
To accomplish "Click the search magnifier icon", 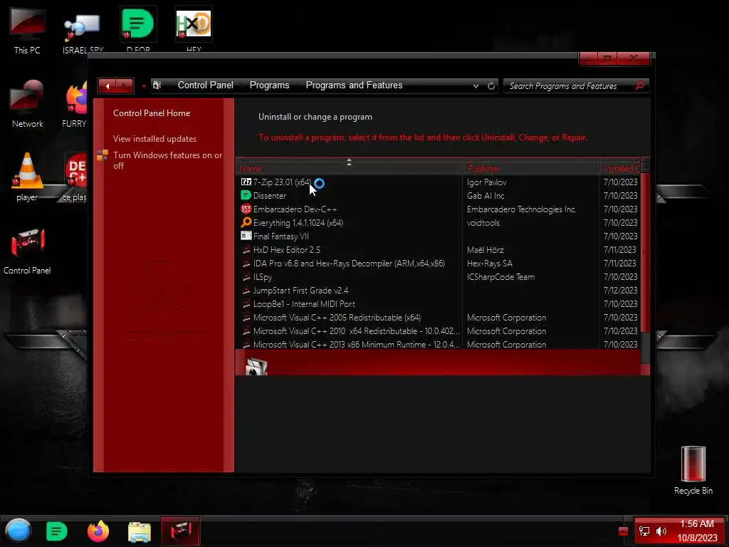I will (640, 85).
